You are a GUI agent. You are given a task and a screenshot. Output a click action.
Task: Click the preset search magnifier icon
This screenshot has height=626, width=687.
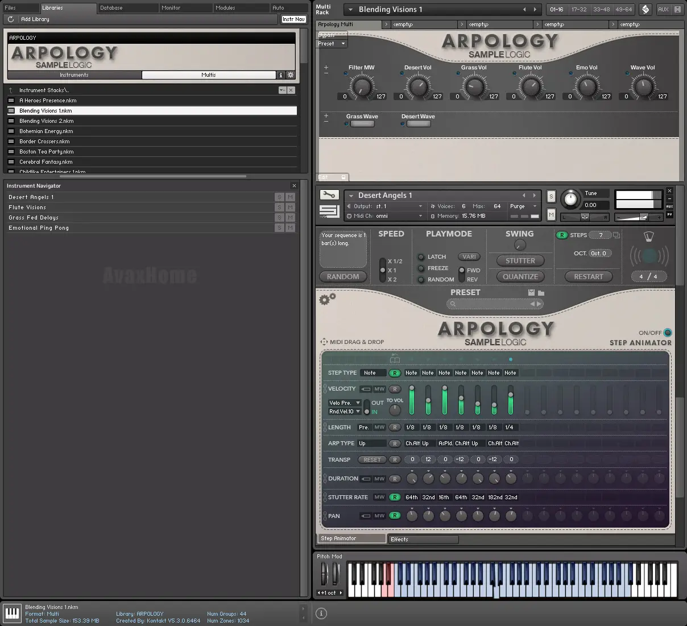coord(453,304)
